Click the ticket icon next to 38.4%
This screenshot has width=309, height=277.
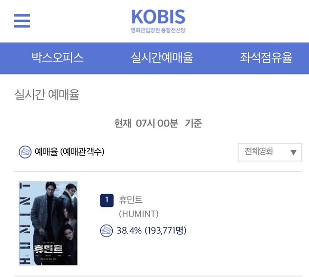pyautogui.click(x=106, y=231)
